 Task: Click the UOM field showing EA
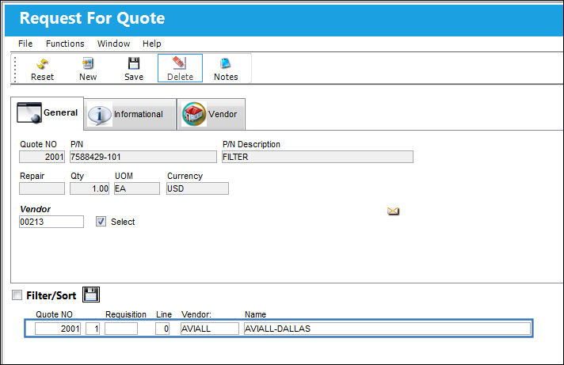[x=137, y=188]
